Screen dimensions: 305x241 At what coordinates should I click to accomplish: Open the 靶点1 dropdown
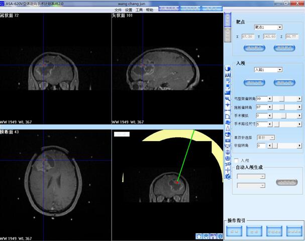[268, 27]
